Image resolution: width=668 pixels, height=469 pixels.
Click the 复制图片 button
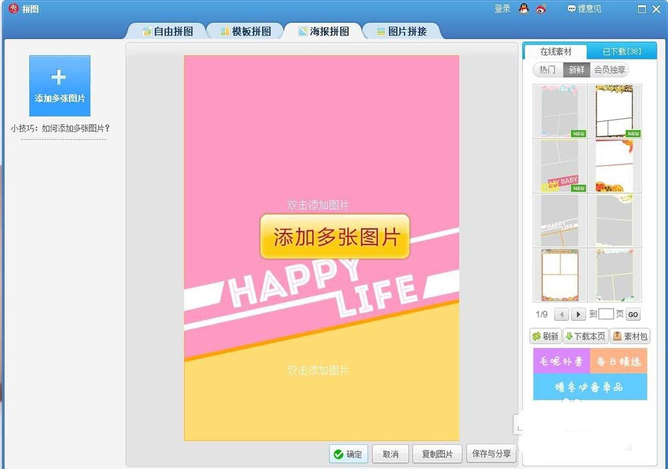point(438,454)
